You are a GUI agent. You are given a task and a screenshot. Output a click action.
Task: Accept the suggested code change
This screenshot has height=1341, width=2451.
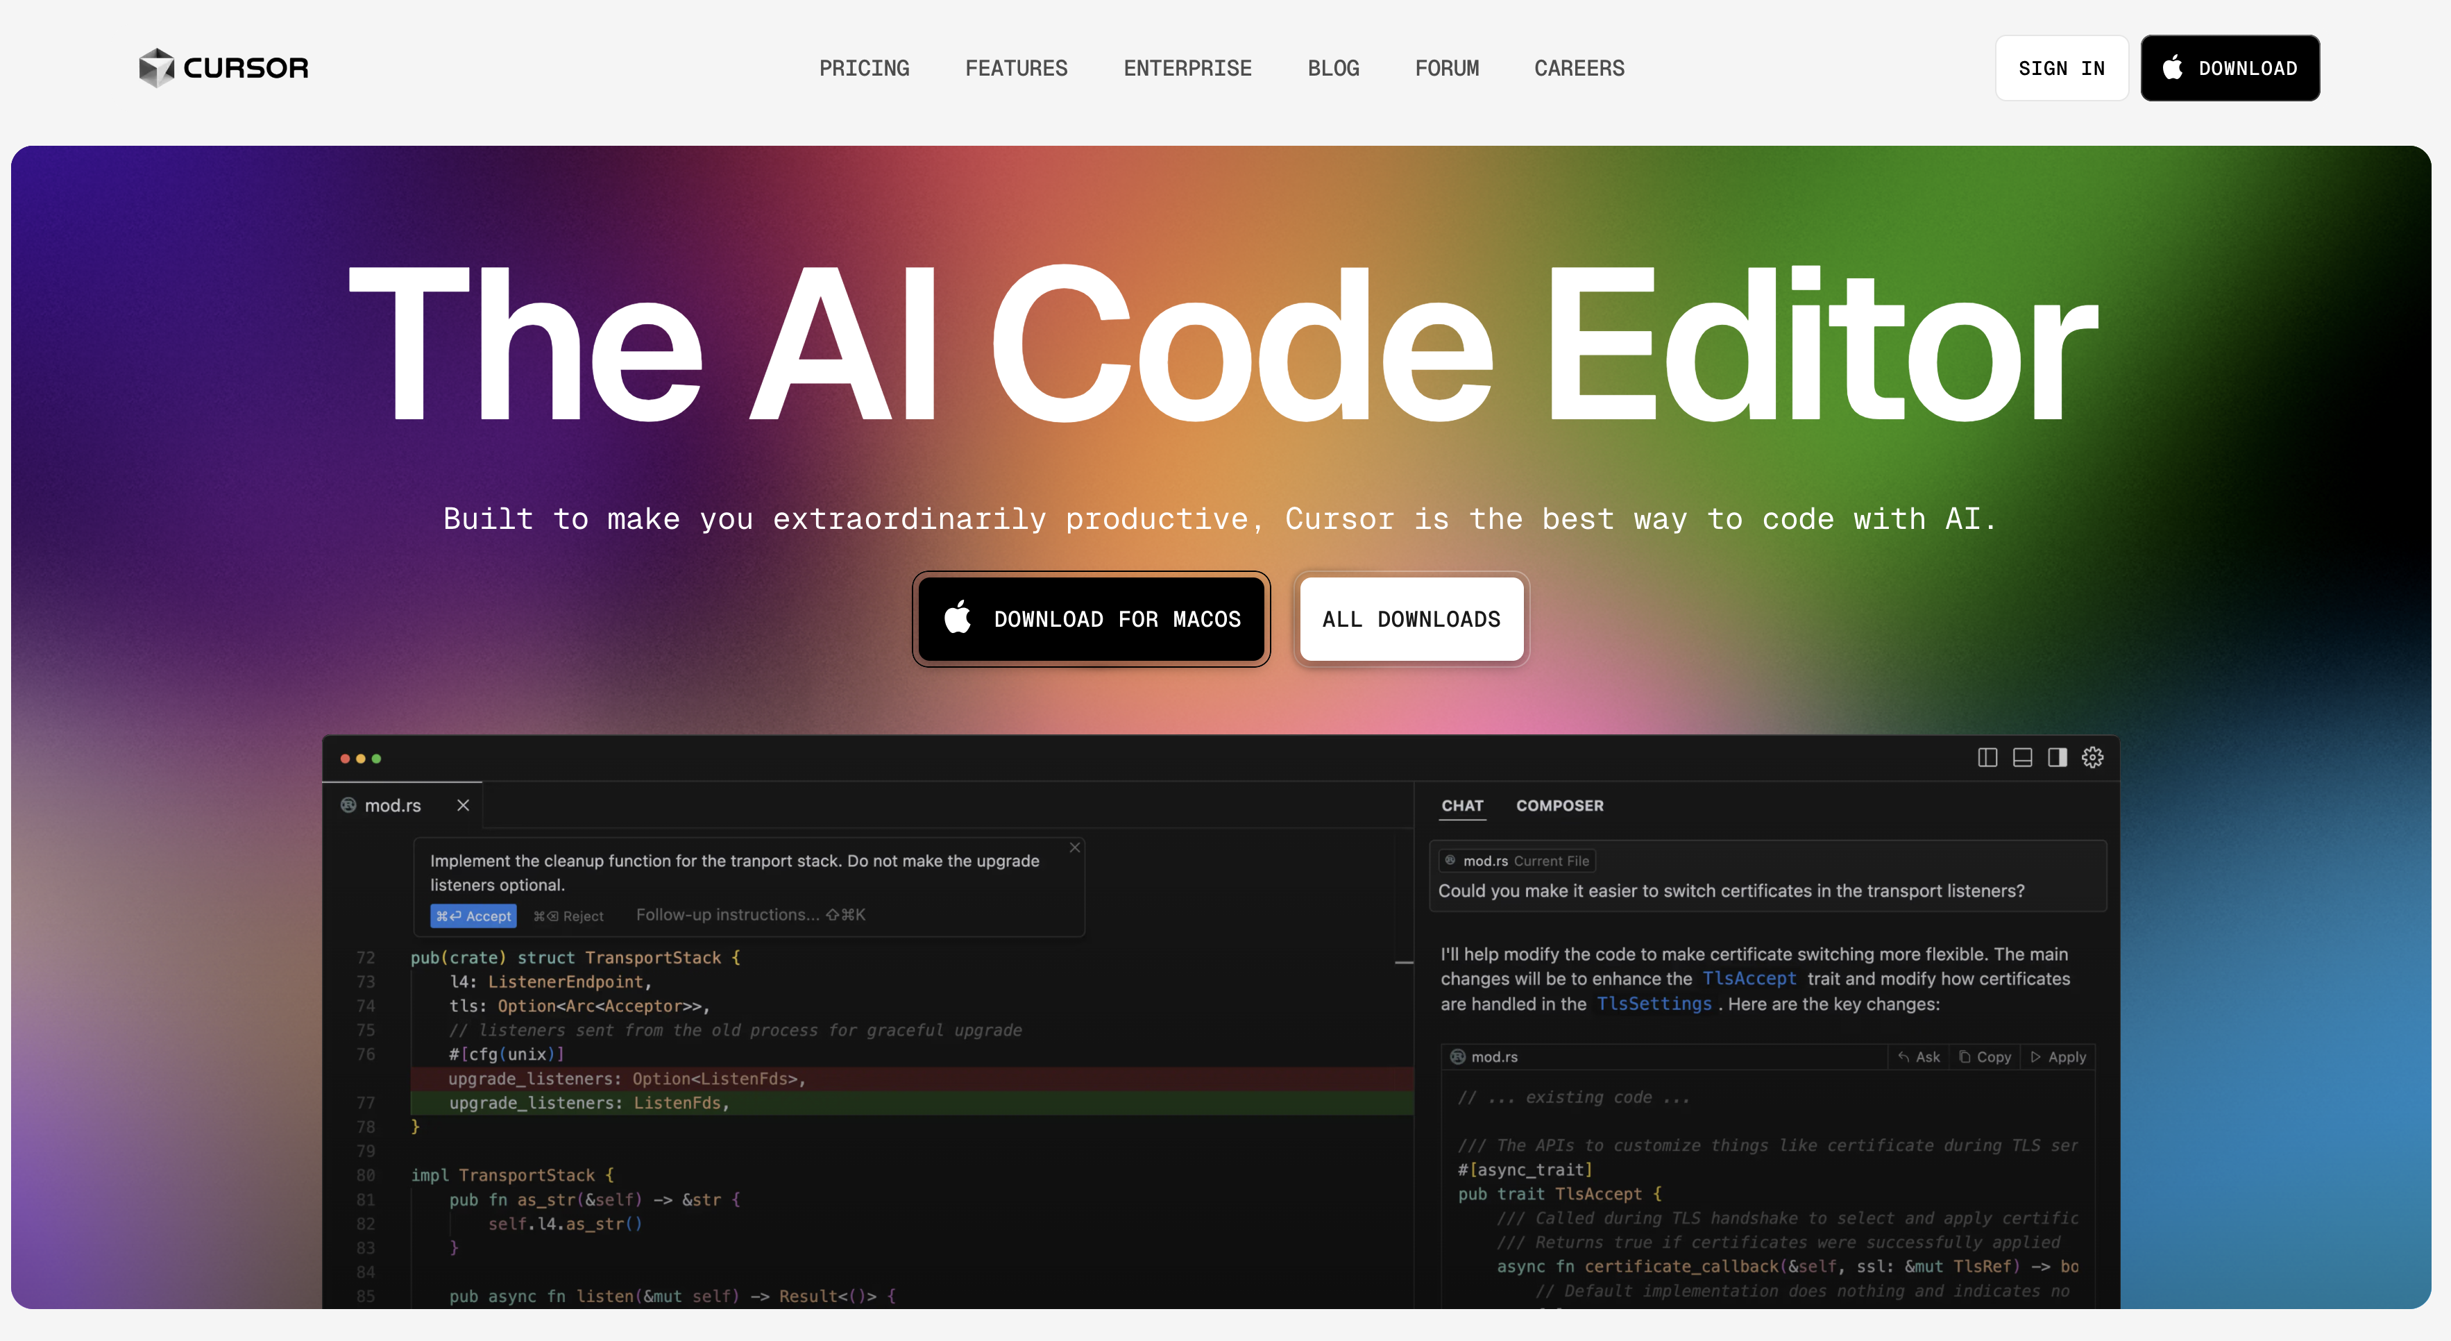(473, 916)
